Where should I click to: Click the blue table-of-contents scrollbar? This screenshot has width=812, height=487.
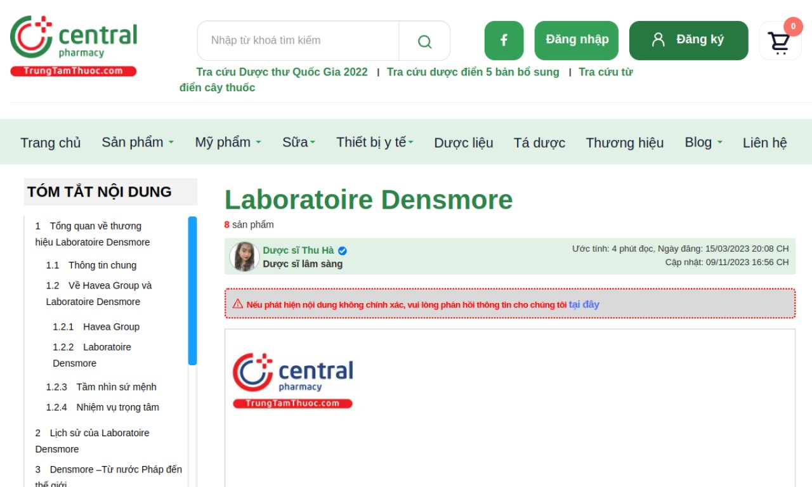pos(192,290)
